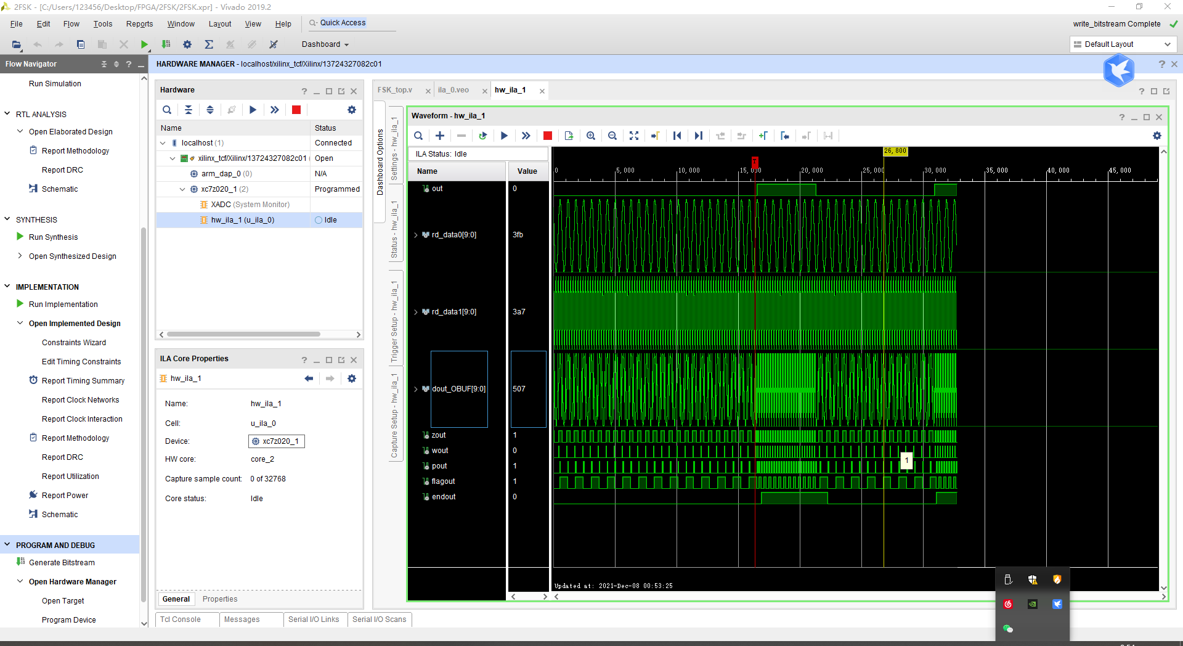Toggle the Settings - hw_ila_1 side tab
1183x646 pixels.
coord(394,149)
